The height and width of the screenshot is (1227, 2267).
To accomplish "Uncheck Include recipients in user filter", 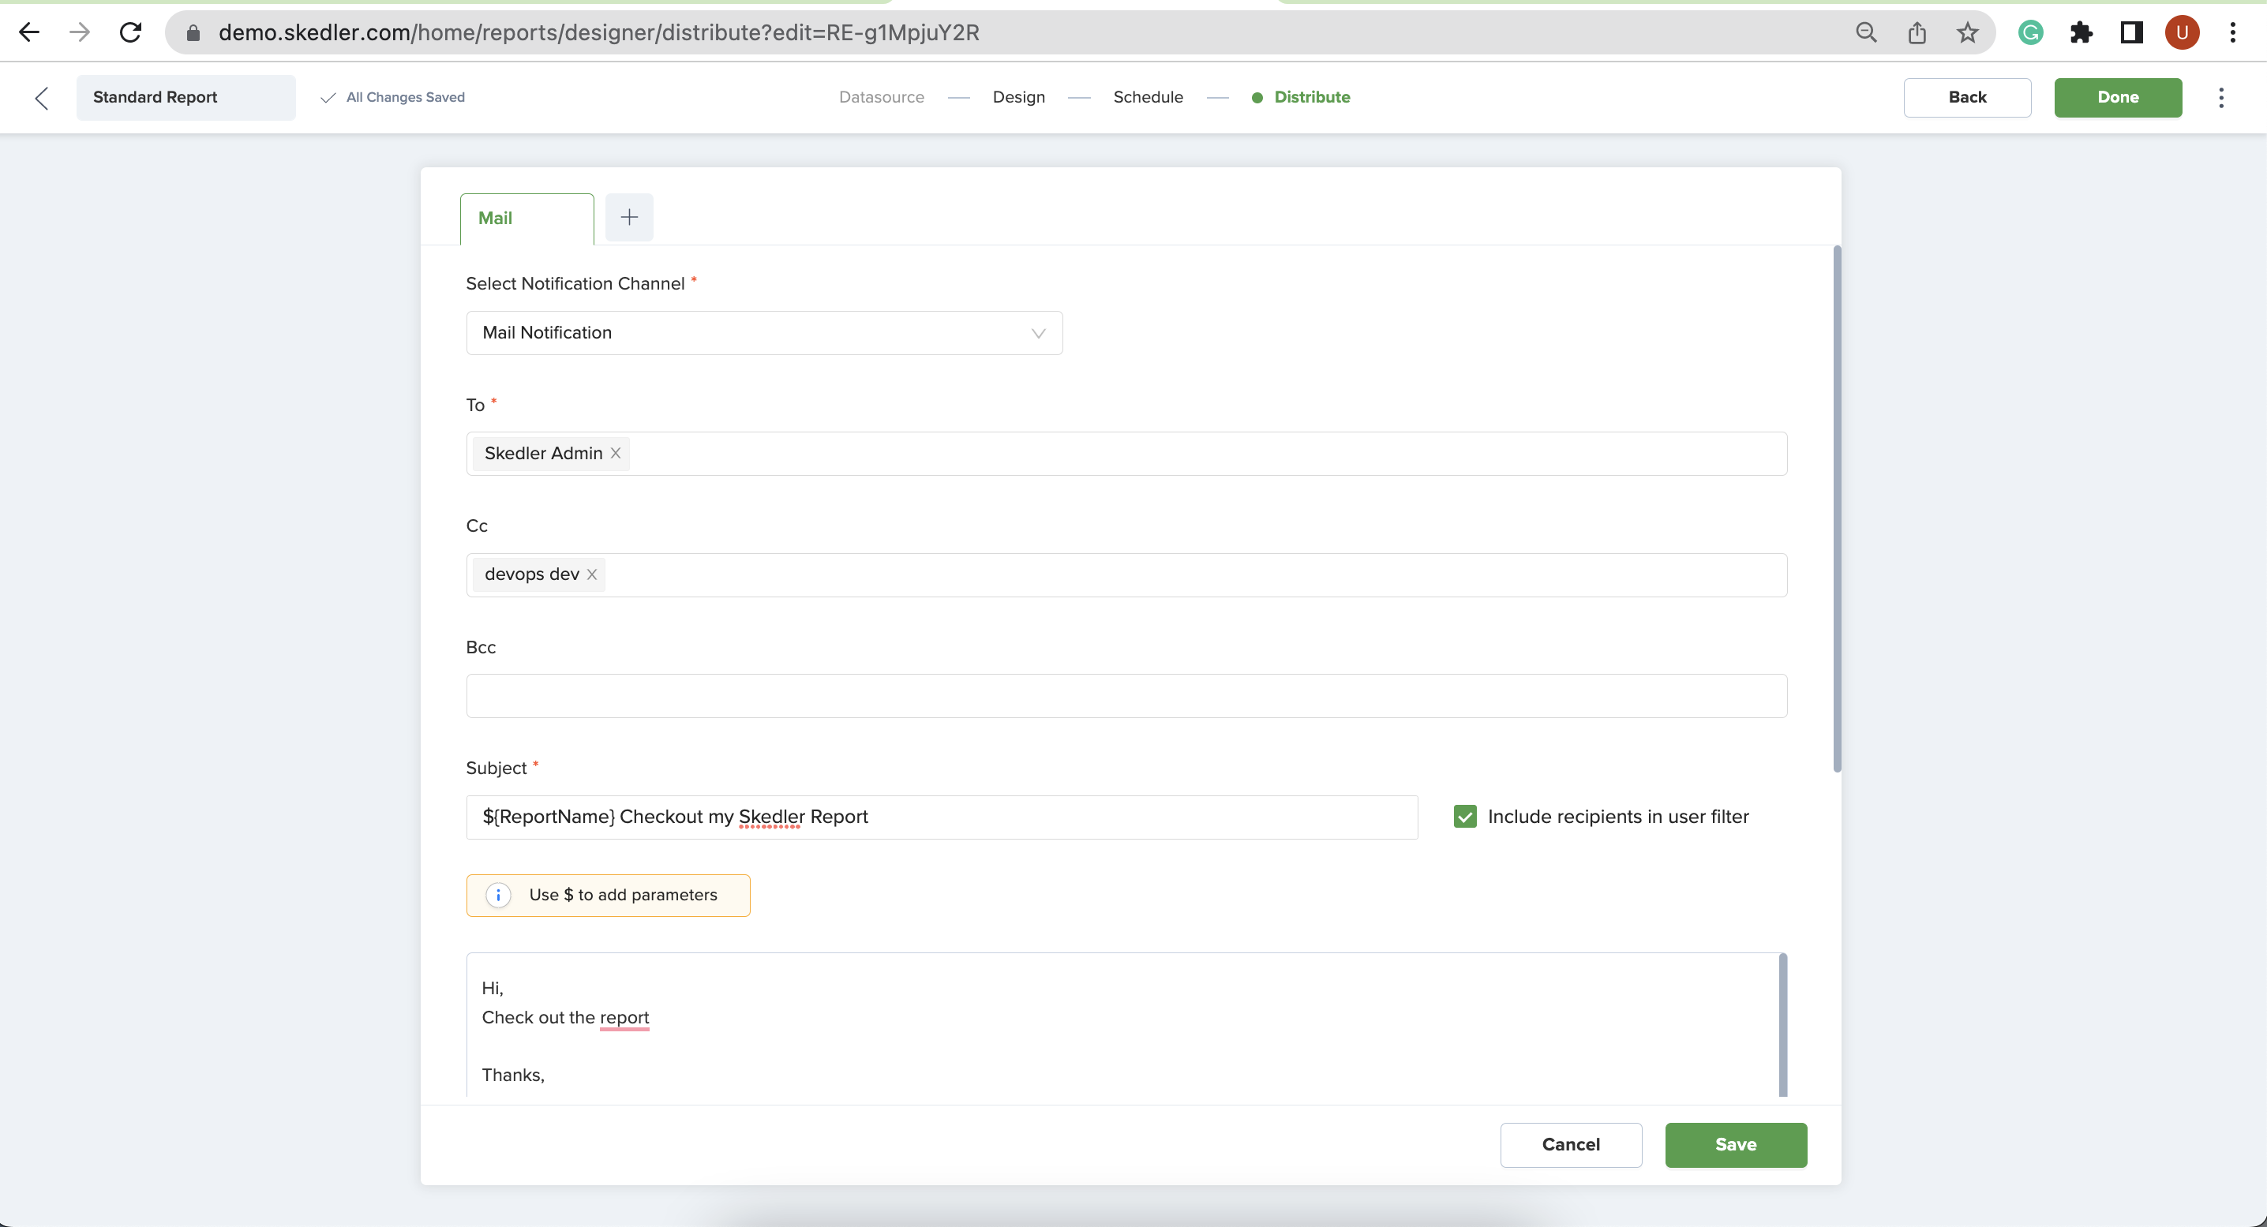I will point(1465,816).
